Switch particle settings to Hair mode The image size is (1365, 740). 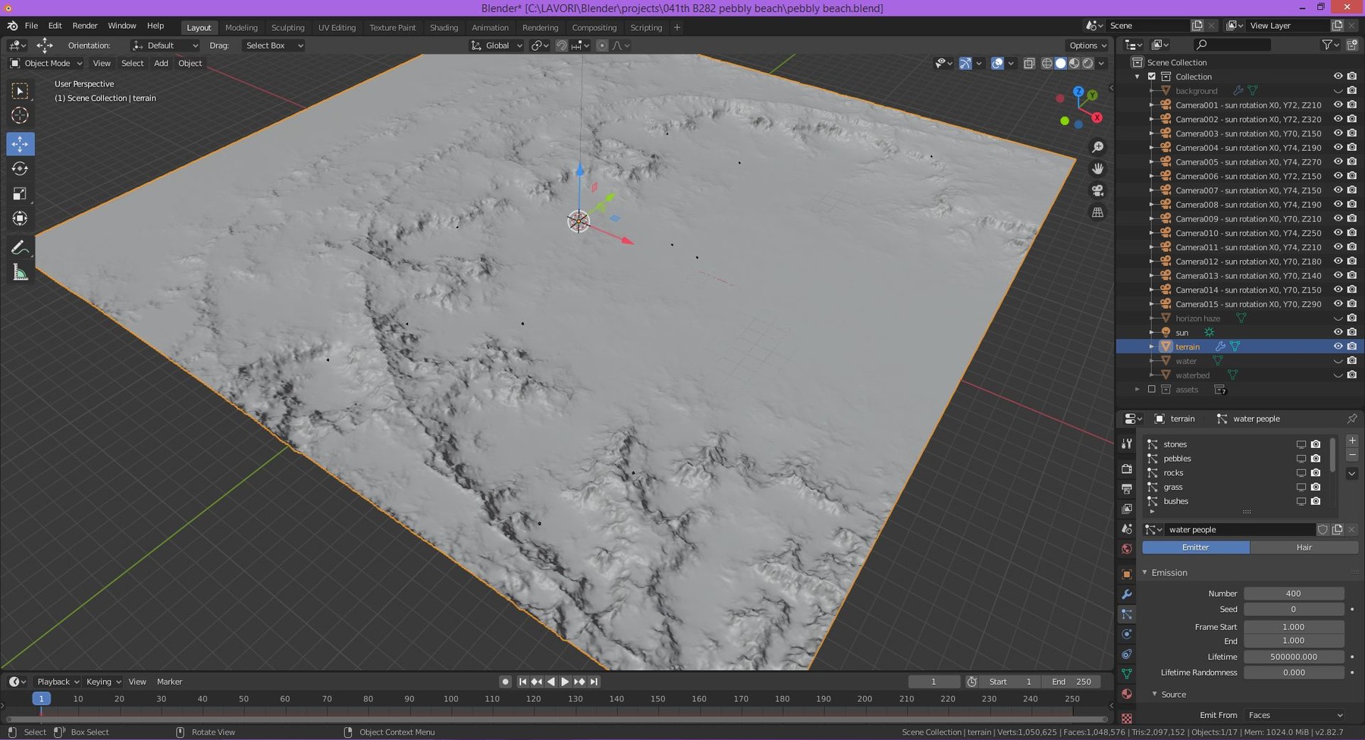pos(1304,547)
